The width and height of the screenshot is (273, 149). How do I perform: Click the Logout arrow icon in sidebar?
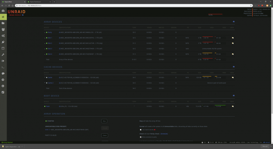click(x=3, y=61)
